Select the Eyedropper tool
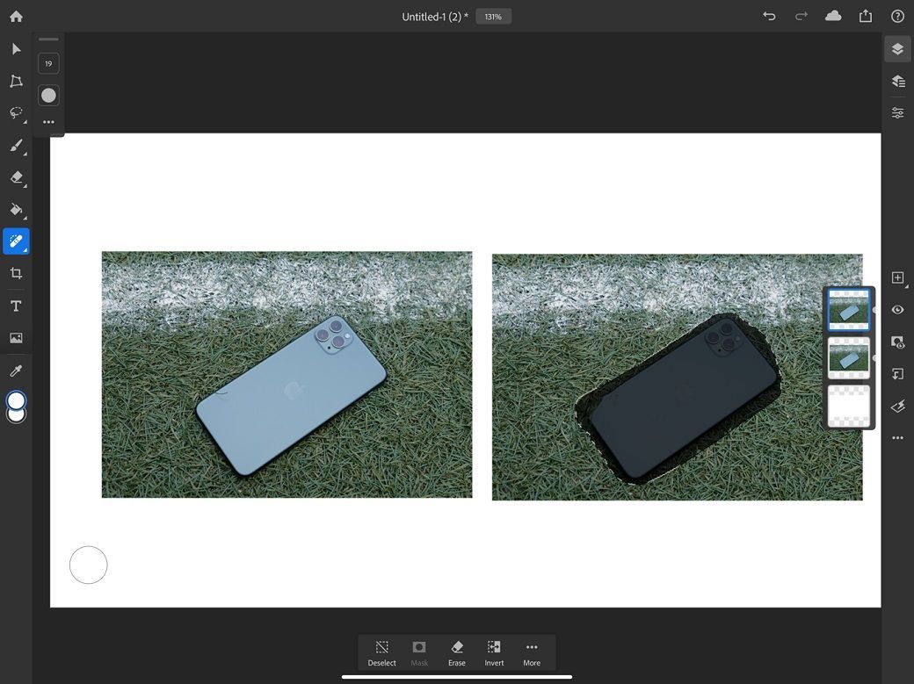This screenshot has height=684, width=914. [14, 370]
